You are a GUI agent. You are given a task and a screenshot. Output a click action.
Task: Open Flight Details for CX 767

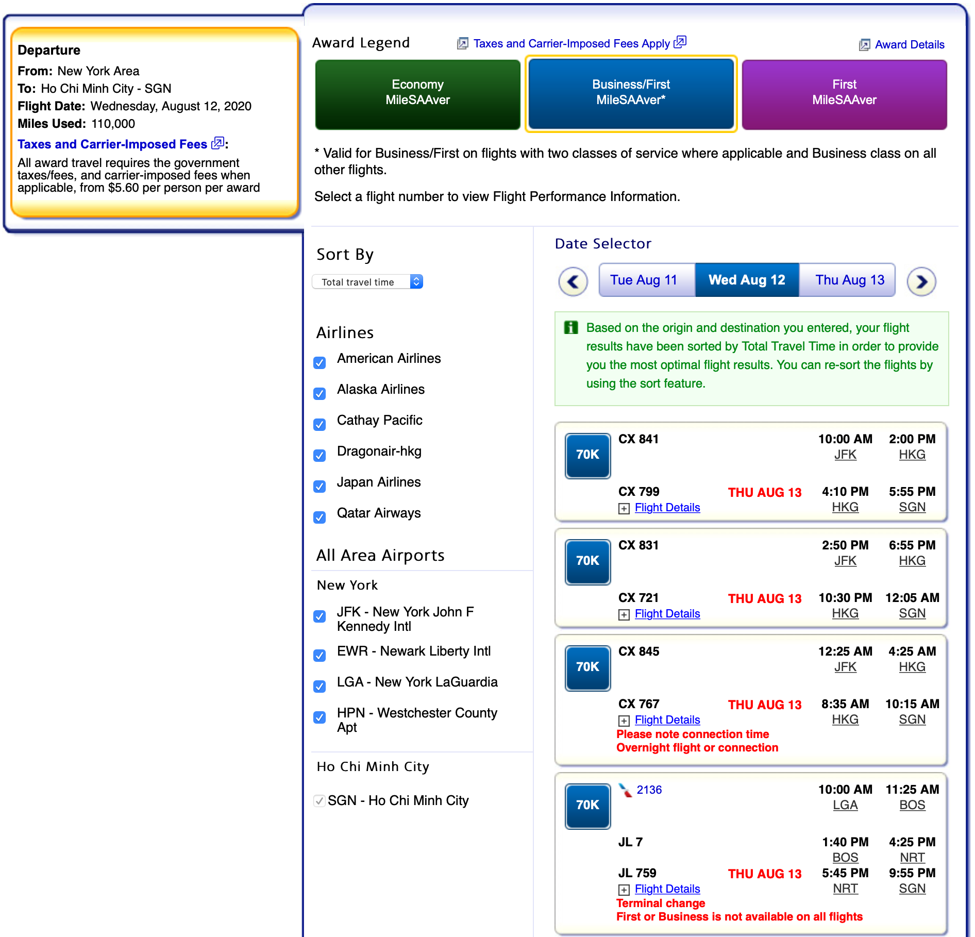click(667, 720)
